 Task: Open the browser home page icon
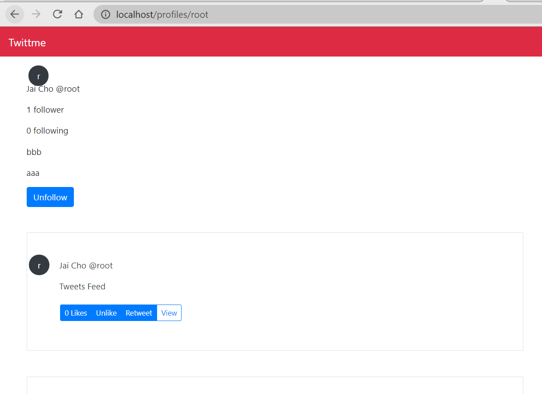tap(79, 14)
